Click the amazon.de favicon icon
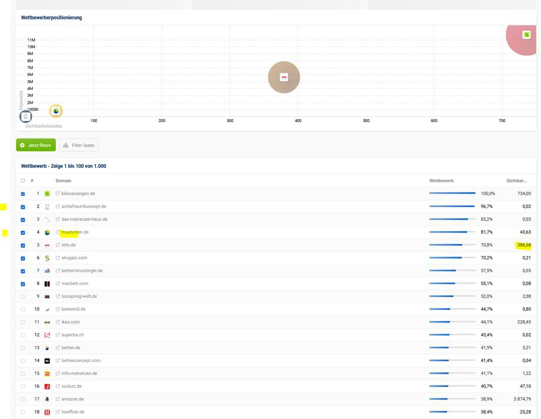The width and height of the screenshot is (541, 419). click(x=47, y=399)
